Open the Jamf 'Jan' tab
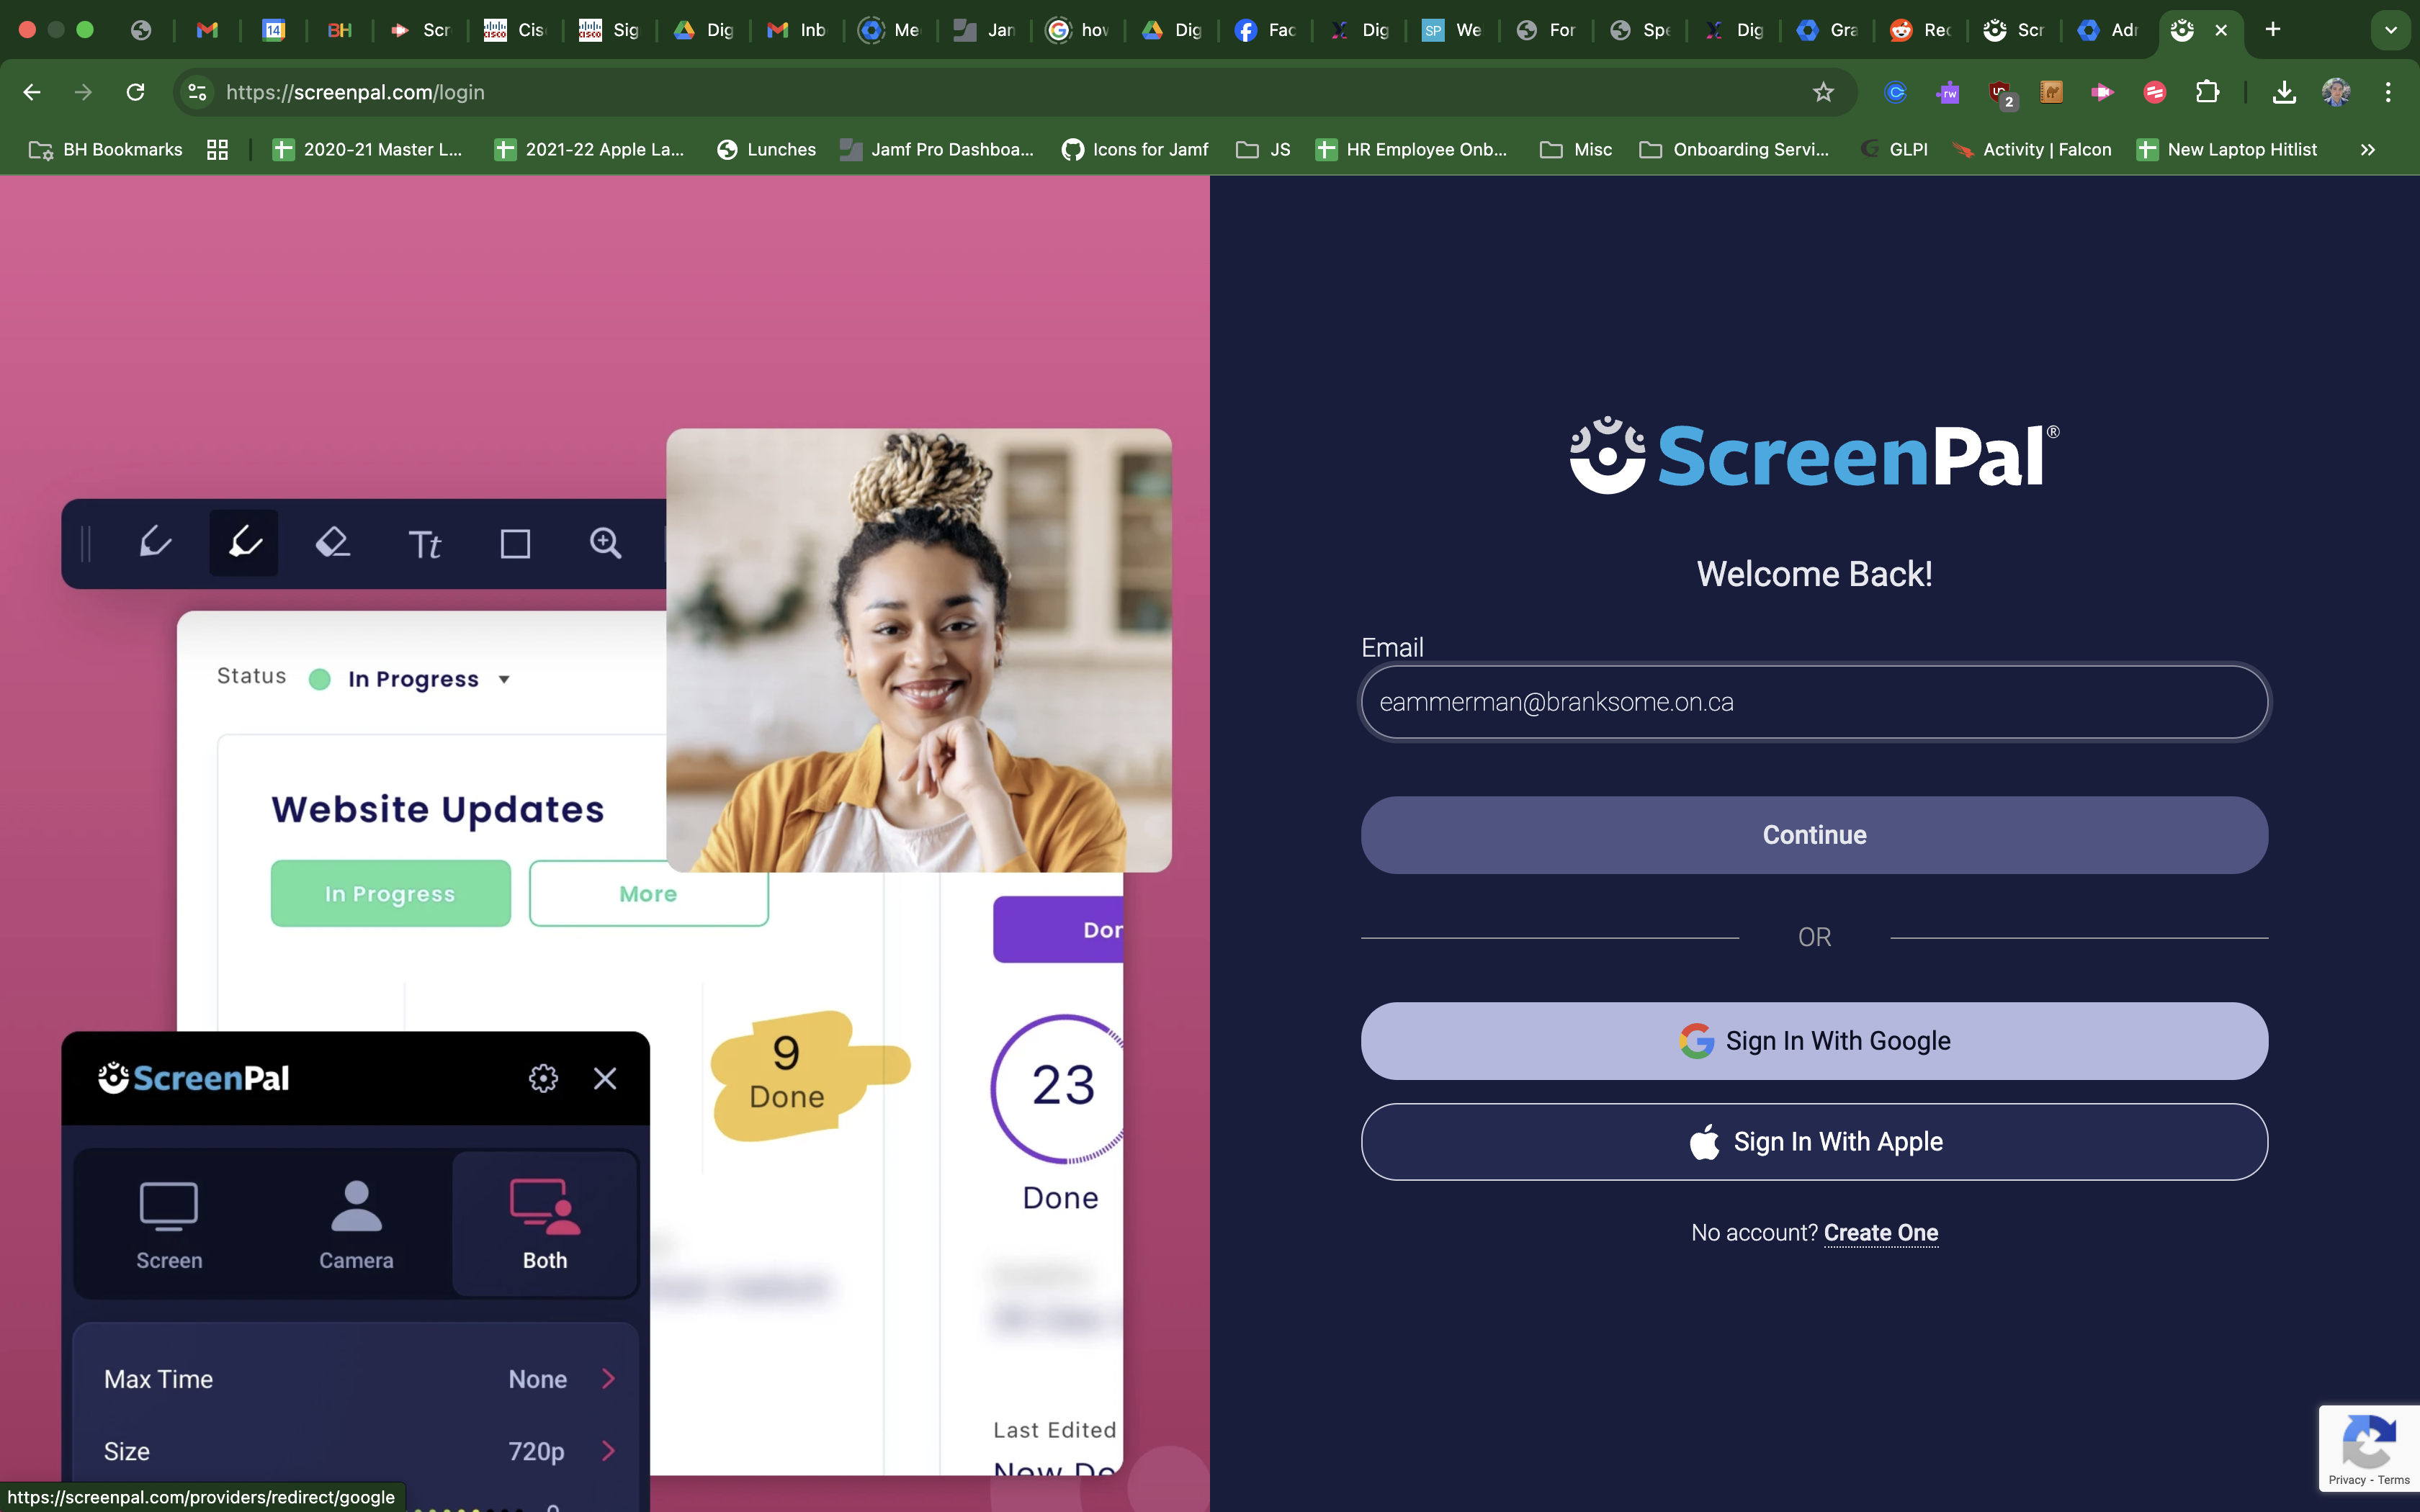 [984, 30]
